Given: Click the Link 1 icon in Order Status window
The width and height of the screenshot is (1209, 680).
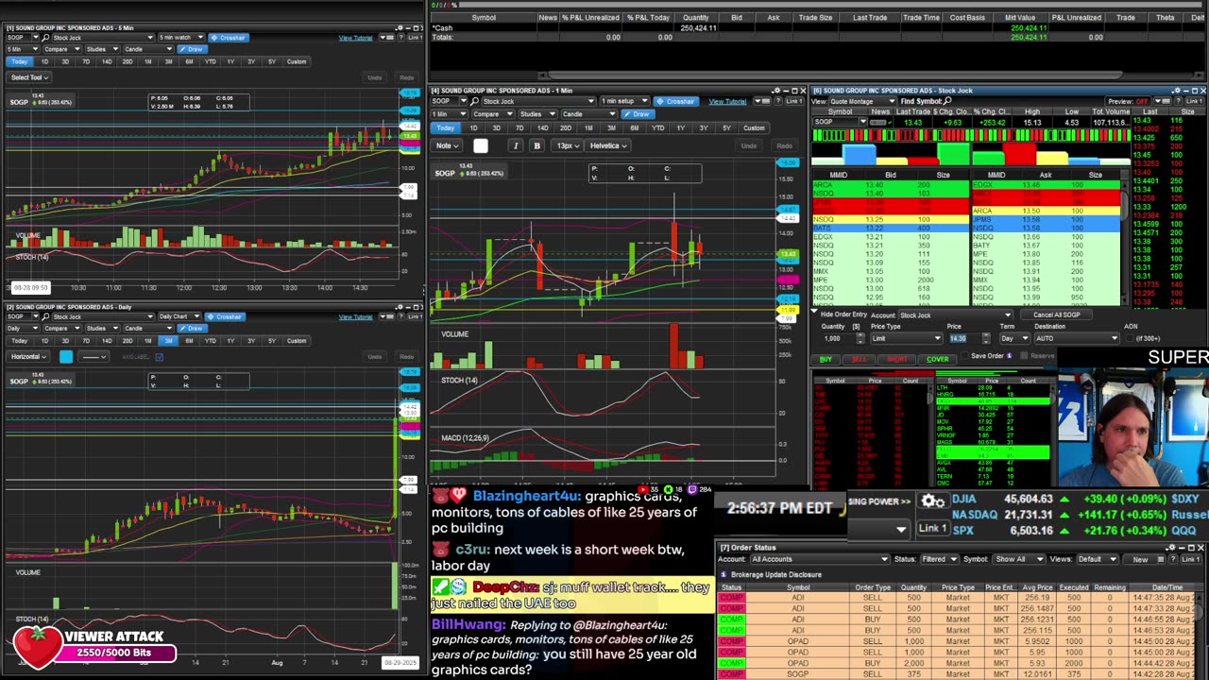Looking at the screenshot, I should click(1190, 559).
